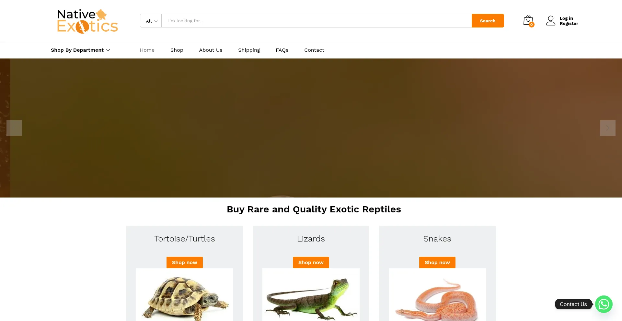Click Shop now under Tortoise/Turtles
622x321 pixels.
pyautogui.click(x=185, y=262)
